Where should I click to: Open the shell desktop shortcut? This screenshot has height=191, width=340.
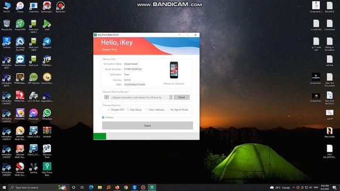(47, 25)
